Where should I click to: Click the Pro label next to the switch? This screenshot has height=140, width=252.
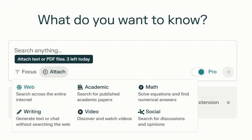[212, 72]
